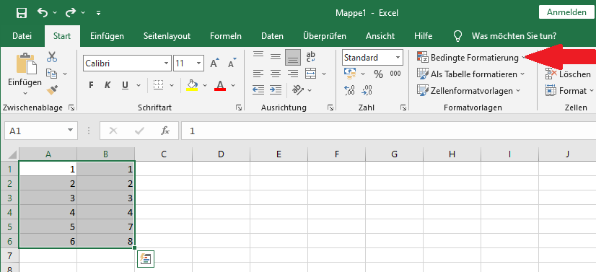Screen dimensions: 596x272
Task: Click the Was möchten Sie tun search
Action: coord(514,36)
